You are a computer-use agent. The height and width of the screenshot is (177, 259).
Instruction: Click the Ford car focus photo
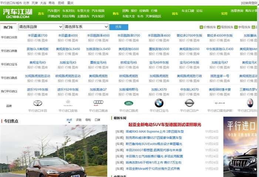point(54,151)
